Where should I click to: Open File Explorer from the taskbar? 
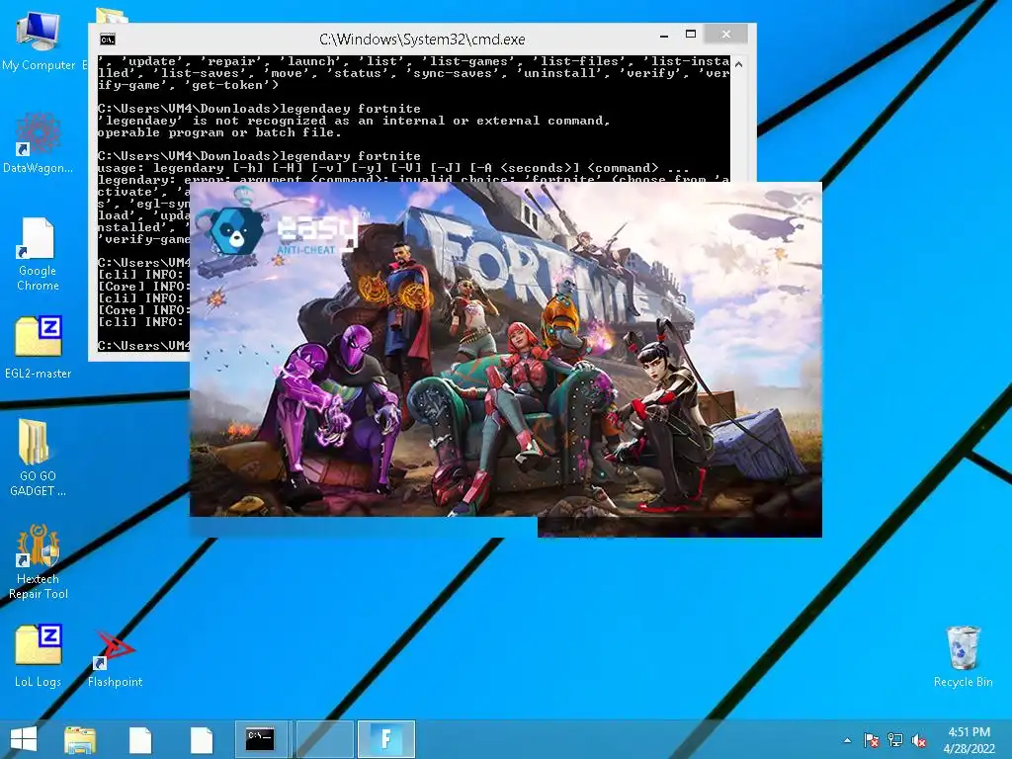[x=80, y=739]
